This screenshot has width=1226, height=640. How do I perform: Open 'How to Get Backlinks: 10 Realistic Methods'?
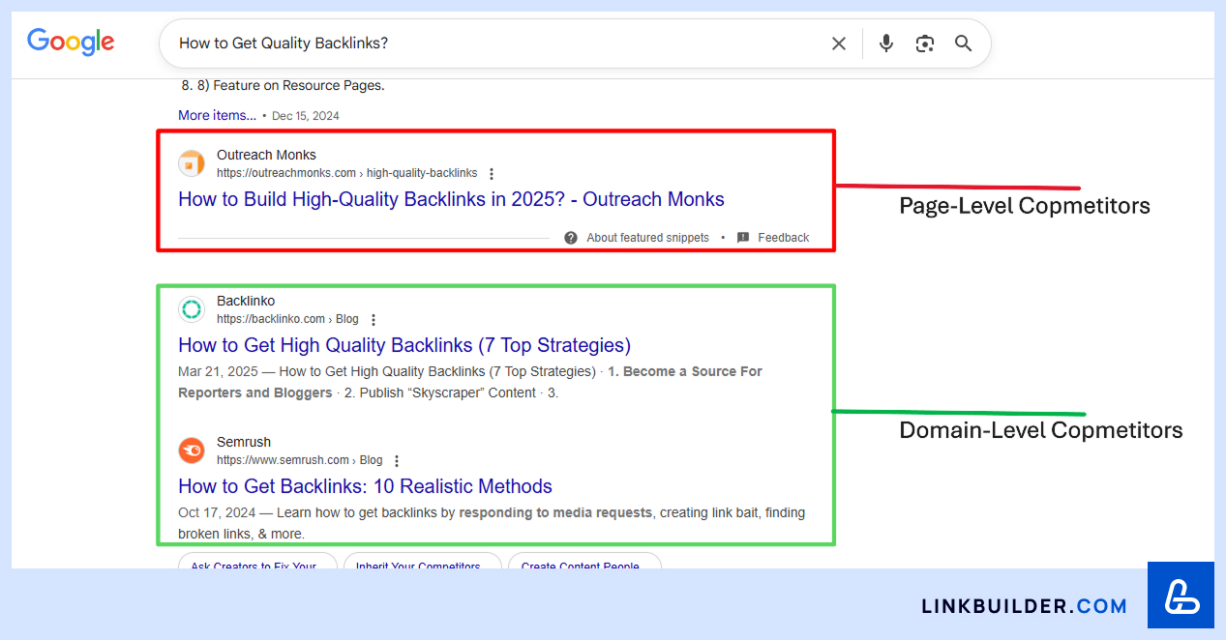pos(365,486)
